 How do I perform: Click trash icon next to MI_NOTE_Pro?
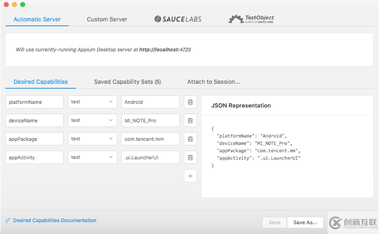coord(190,120)
